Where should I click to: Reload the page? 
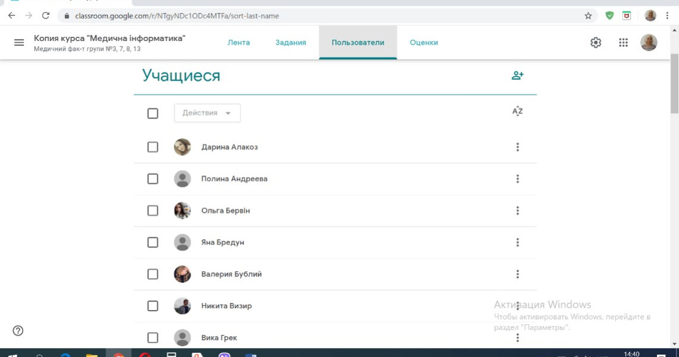[45, 15]
